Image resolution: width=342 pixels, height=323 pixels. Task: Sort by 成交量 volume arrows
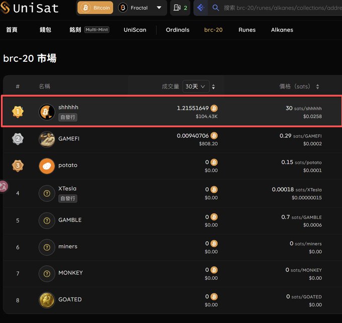[214, 87]
